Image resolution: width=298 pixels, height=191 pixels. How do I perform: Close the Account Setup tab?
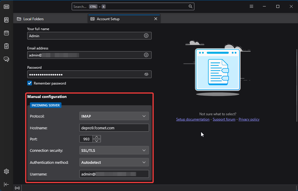(x=156, y=19)
